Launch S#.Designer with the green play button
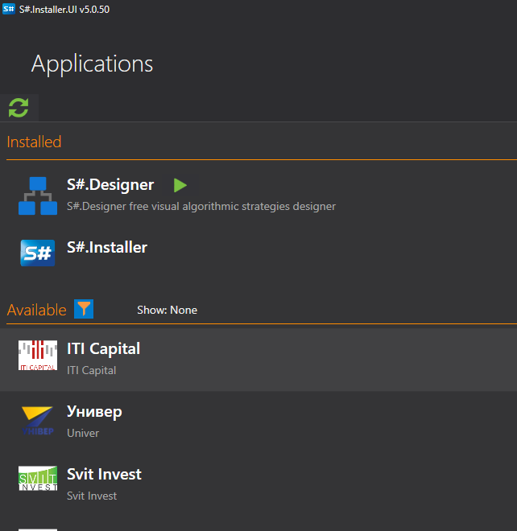 (x=180, y=185)
